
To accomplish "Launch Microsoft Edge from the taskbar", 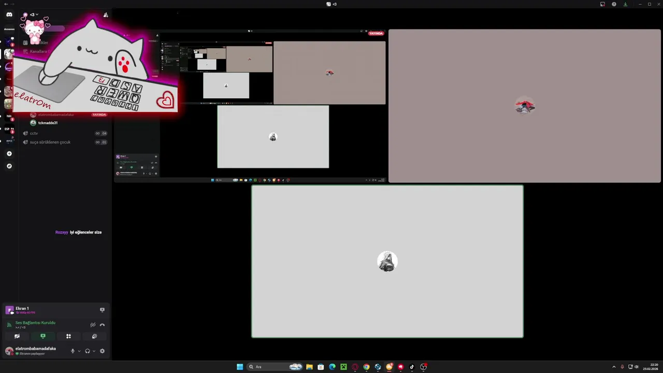I will (332, 367).
